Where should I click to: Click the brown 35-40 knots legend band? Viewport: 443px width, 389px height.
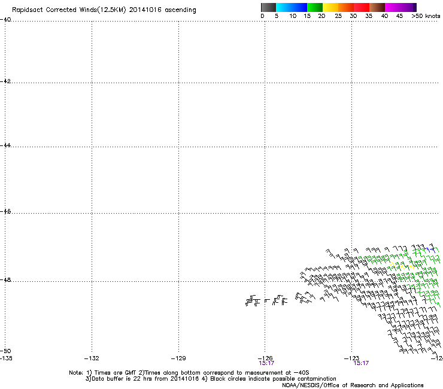377,7
